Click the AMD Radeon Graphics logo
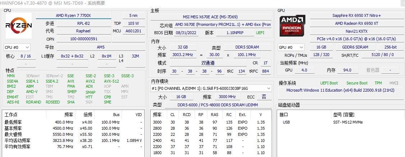The image size is (405, 157). [293, 26]
